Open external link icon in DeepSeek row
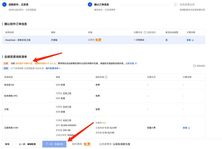The width and height of the screenshot is (222, 149). point(193,40)
